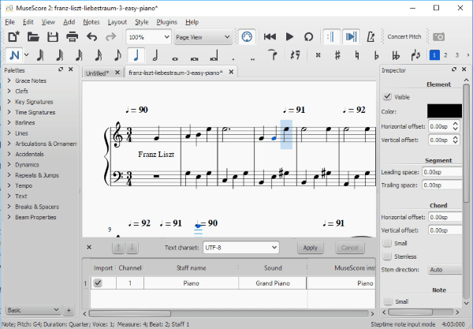Open the Basic workspace dropdown
The width and height of the screenshot is (473, 329).
(x=33, y=310)
